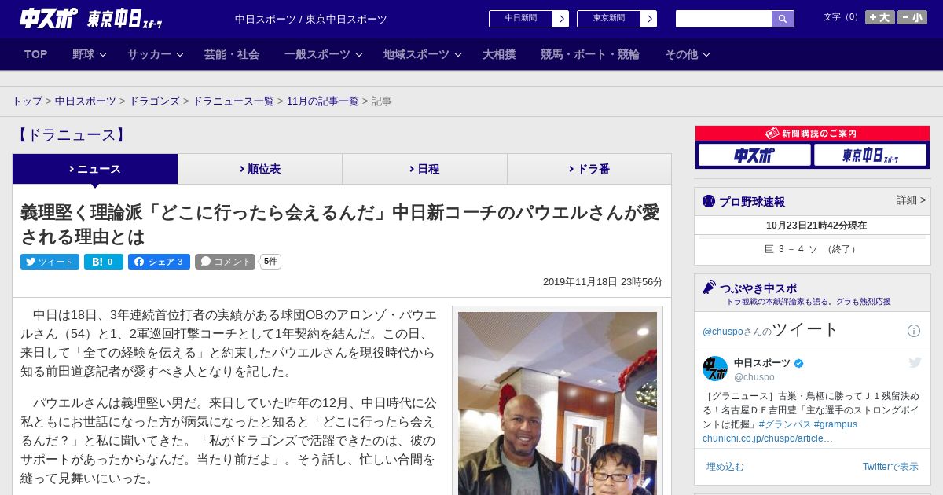The width and height of the screenshot is (943, 495).
Task: Open 東京新聞 link button
Action: point(609,19)
